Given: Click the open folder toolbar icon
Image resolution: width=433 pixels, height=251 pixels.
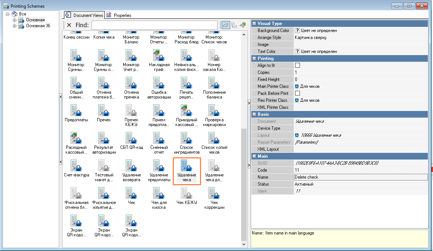Looking at the screenshot, I should coord(226,25).
